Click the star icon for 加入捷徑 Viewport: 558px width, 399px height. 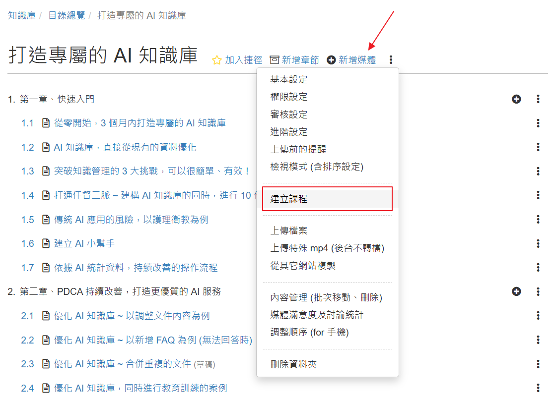coord(216,60)
